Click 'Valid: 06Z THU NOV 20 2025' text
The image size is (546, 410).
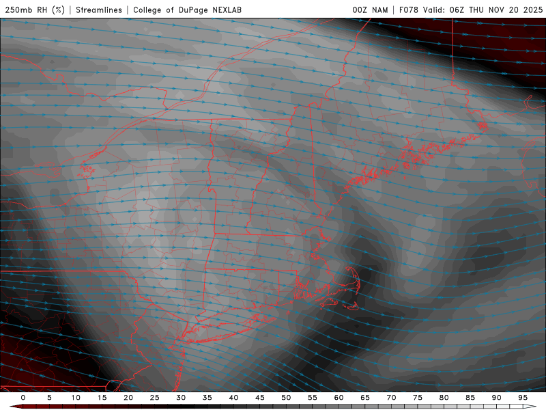tap(483, 10)
